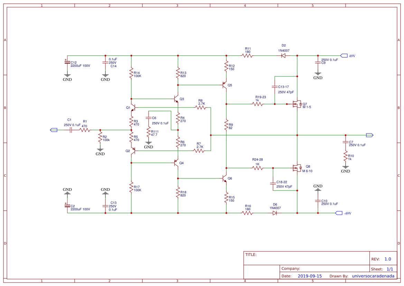404x286 pixels.
Task: Select the C13-17 47pF capacitor symbol
Action: [x=275, y=87]
